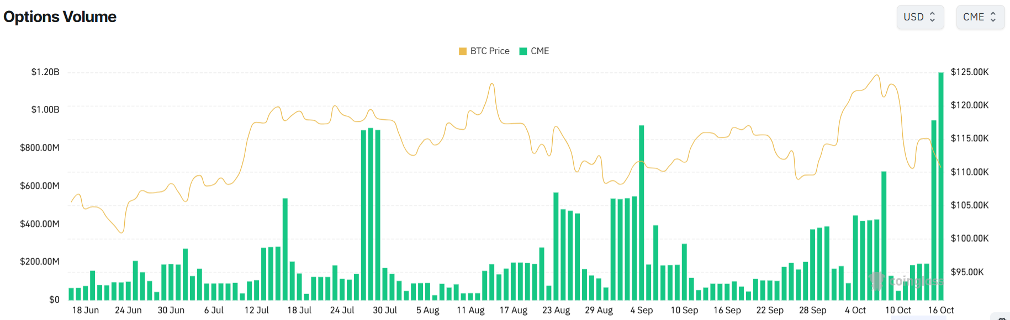Screen dimensions: 1010x320
Task: Click the coinglass watermark logo icon
Action: point(876,281)
